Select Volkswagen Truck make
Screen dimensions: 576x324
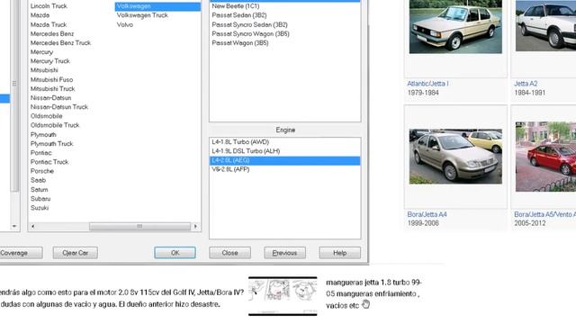pos(142,15)
